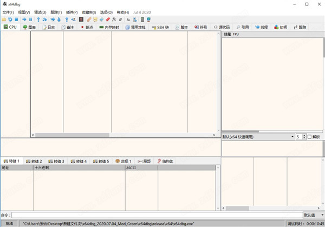Open the 调试(D) menu
The height and width of the screenshot is (227, 325).
coord(40,12)
